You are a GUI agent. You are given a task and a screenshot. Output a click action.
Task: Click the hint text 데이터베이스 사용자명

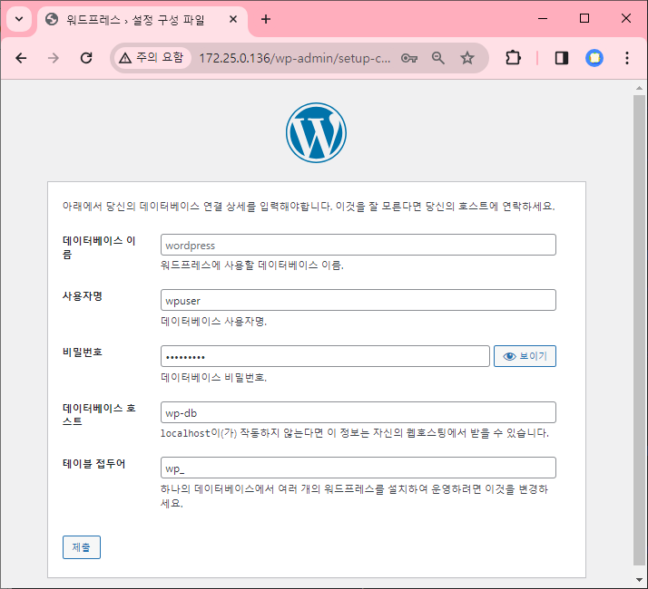click(x=213, y=321)
